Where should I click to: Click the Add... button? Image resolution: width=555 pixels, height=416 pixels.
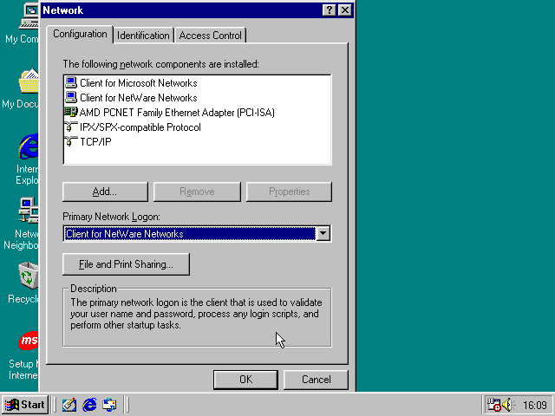pos(105,192)
